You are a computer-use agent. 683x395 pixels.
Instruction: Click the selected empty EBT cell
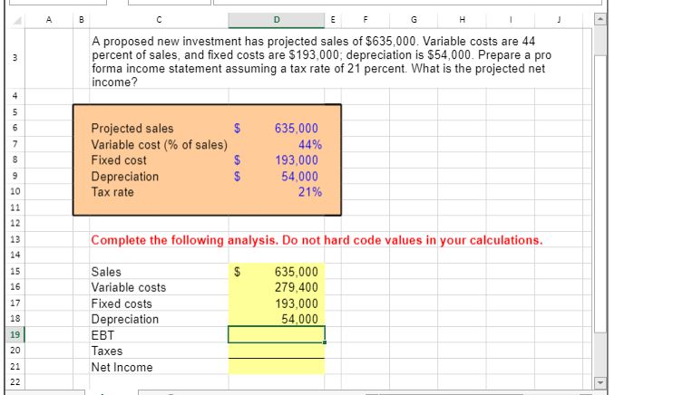(x=276, y=334)
